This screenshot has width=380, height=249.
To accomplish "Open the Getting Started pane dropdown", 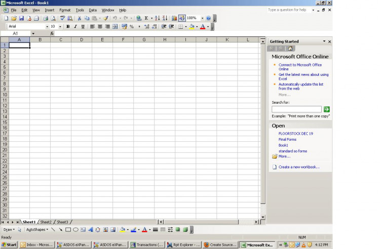I will tap(324, 41).
